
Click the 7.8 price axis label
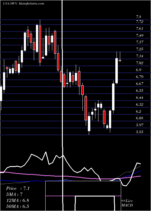139,17
